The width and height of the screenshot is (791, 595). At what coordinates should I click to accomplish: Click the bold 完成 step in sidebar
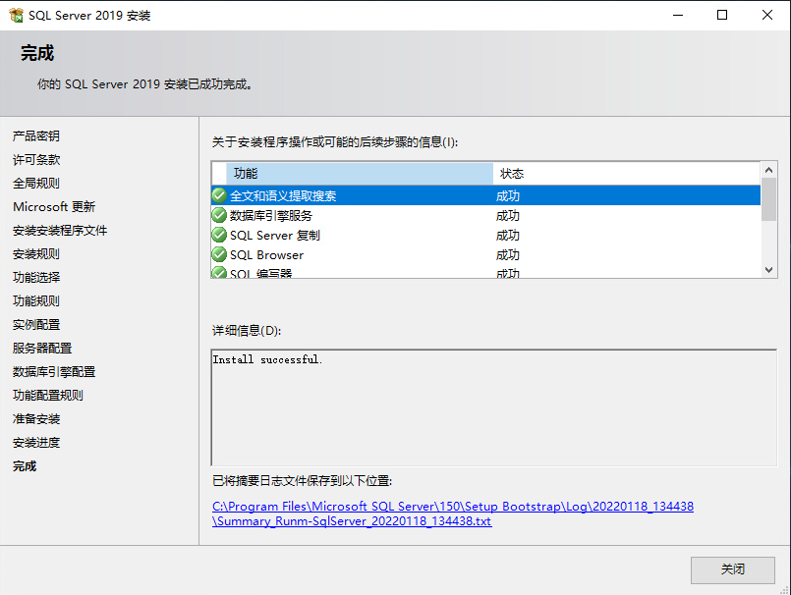coord(25,466)
